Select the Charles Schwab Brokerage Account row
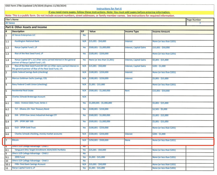The width and height of the screenshot is (217, 175). [28, 97]
